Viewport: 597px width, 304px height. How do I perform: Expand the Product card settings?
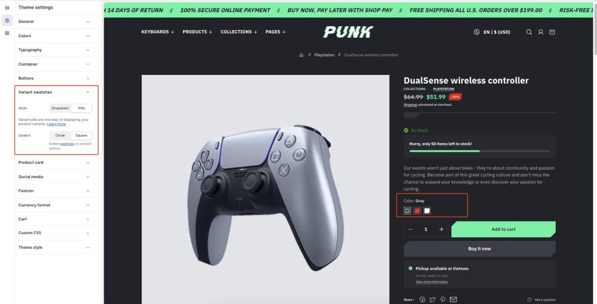(54, 162)
